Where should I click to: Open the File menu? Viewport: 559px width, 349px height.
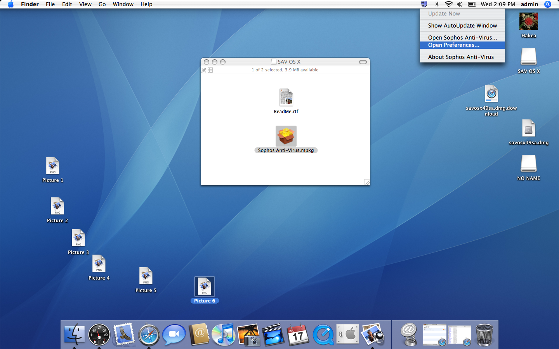[x=50, y=4]
